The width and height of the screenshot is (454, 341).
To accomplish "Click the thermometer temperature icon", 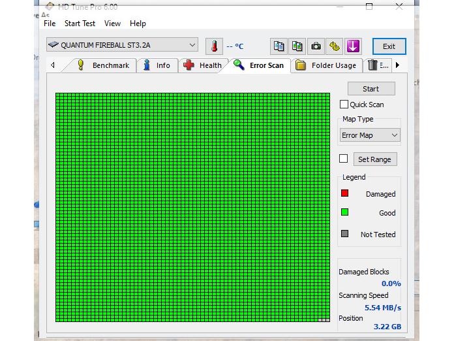I will click(x=214, y=46).
